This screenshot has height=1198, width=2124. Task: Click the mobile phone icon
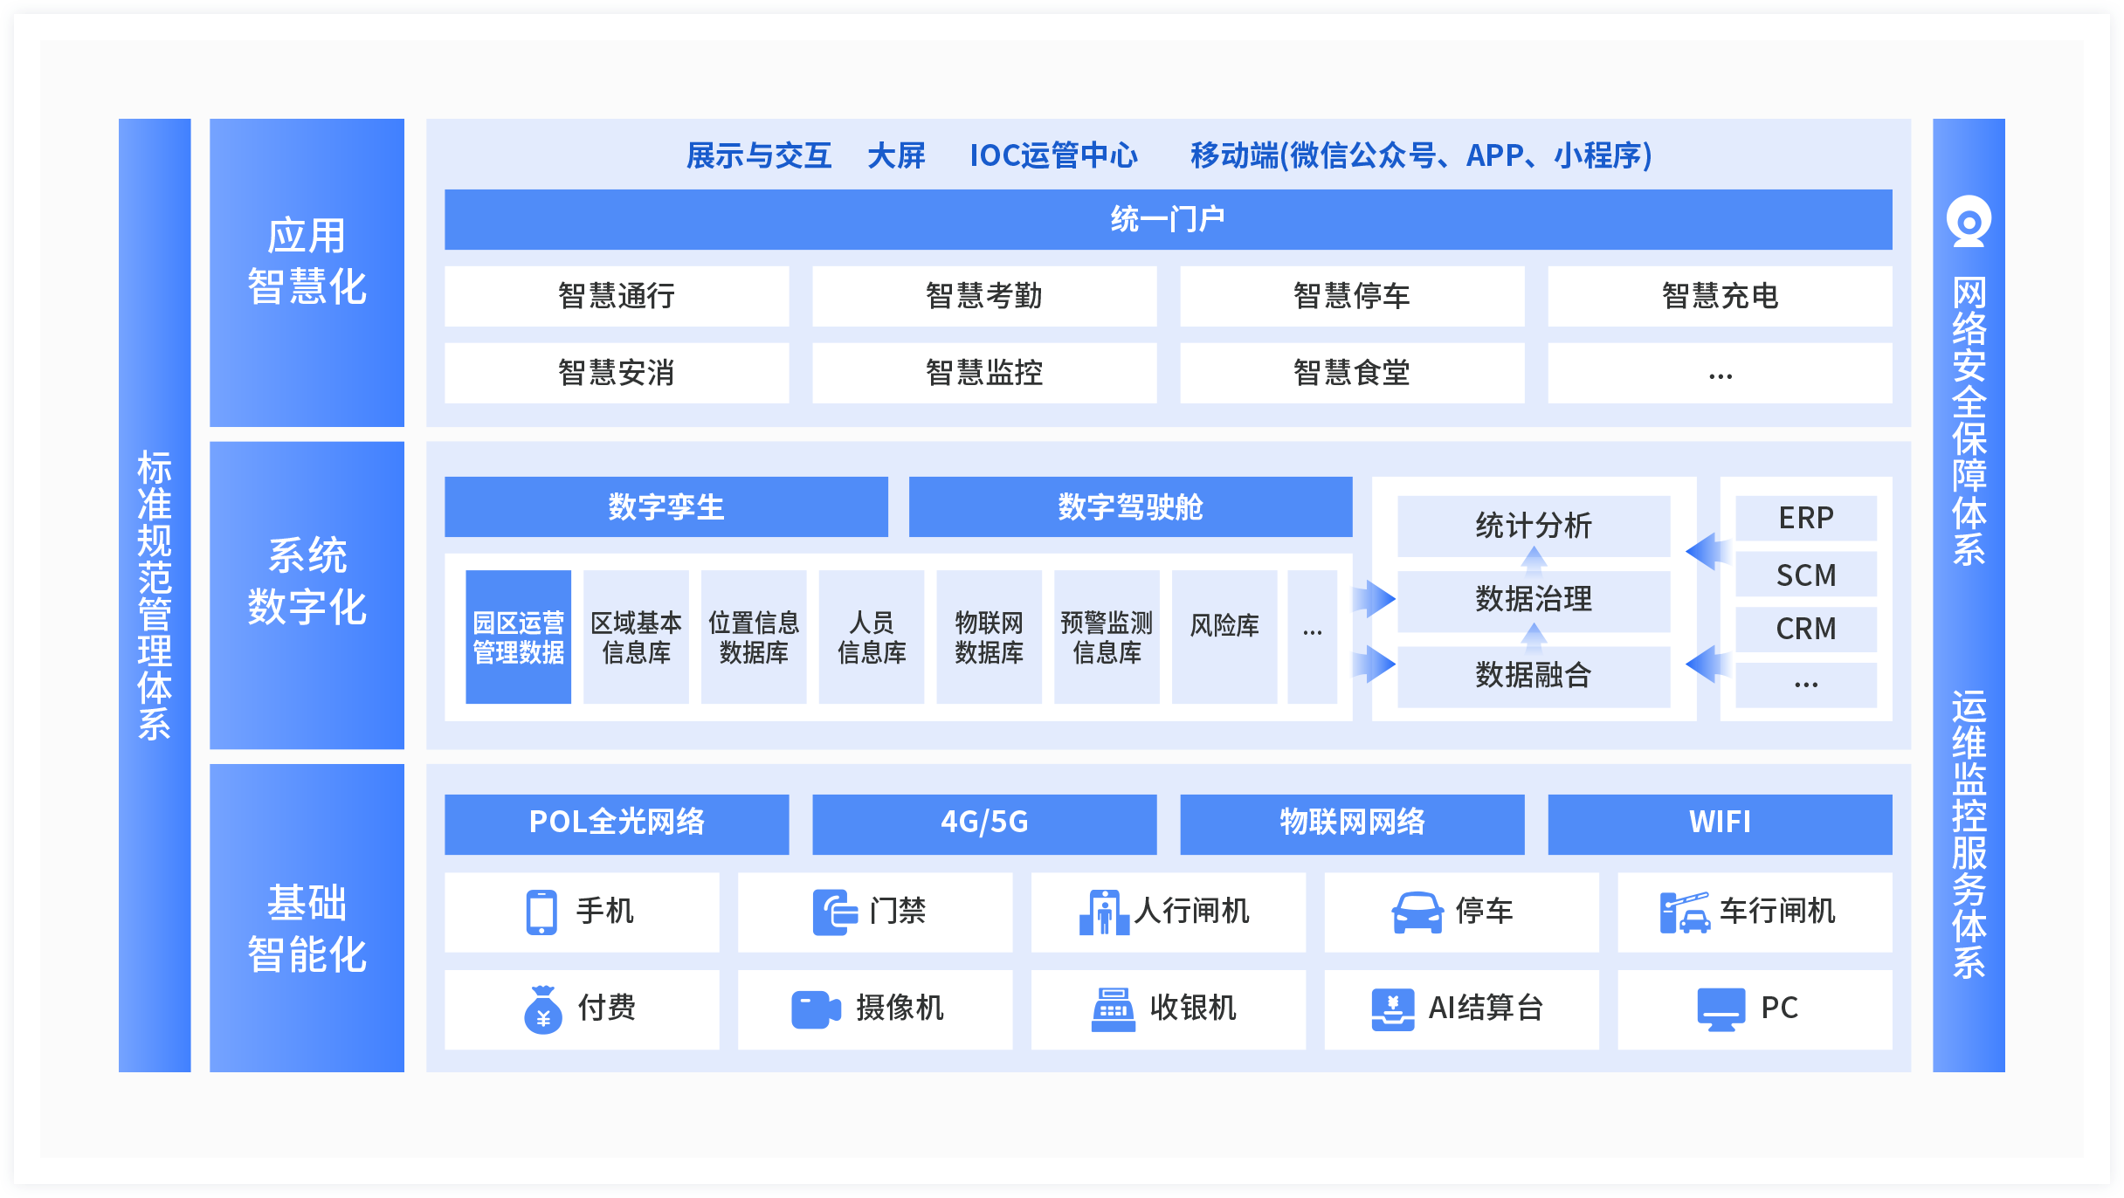coord(541,912)
